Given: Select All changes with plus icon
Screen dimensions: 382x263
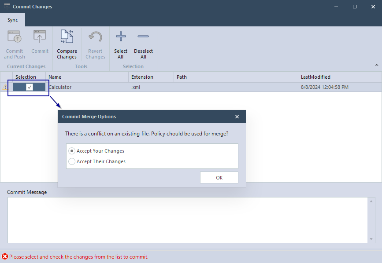Looking at the screenshot, I should pos(121,37).
